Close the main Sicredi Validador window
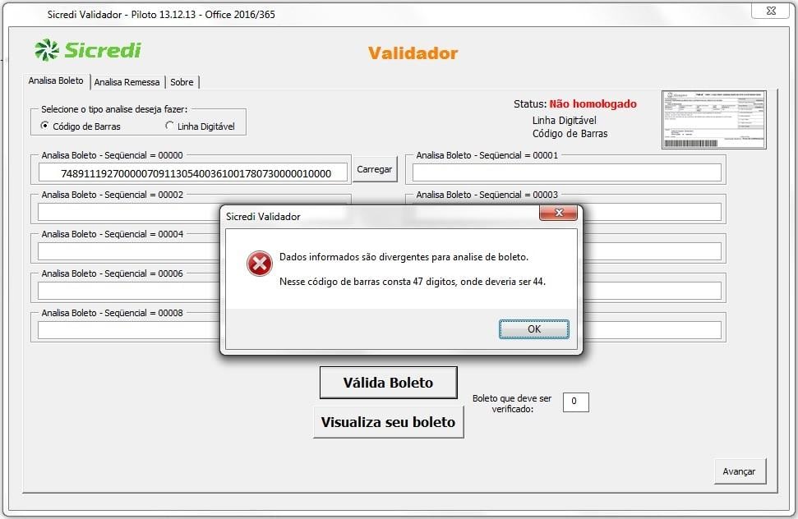This screenshot has height=519, width=798. coord(770,11)
